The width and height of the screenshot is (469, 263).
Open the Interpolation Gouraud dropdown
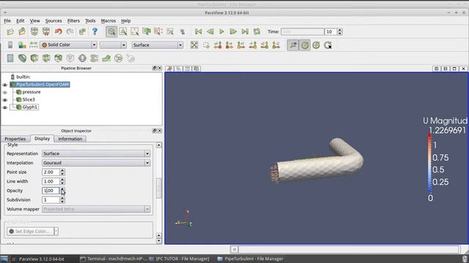coord(96,163)
